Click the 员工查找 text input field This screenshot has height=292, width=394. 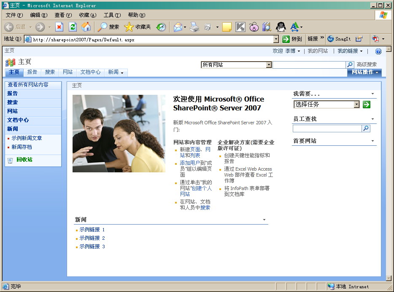coord(327,129)
